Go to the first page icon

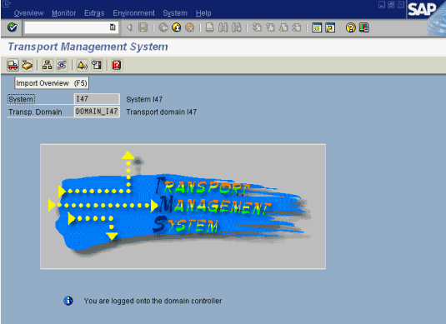point(257,27)
